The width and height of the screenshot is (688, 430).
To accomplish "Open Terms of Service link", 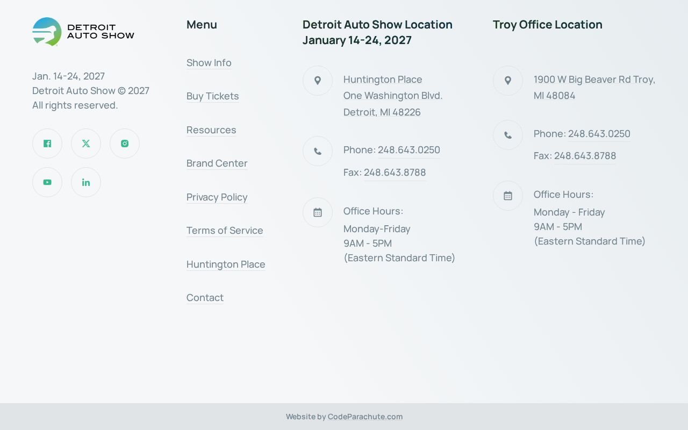I will (x=225, y=231).
